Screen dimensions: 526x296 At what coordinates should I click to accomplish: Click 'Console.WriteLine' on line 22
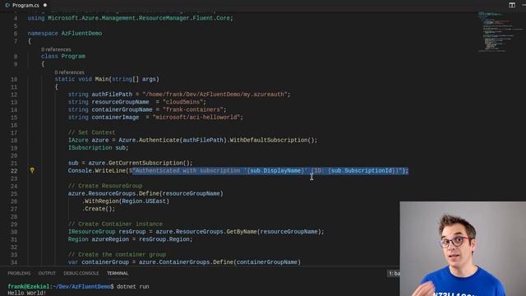pos(97,171)
